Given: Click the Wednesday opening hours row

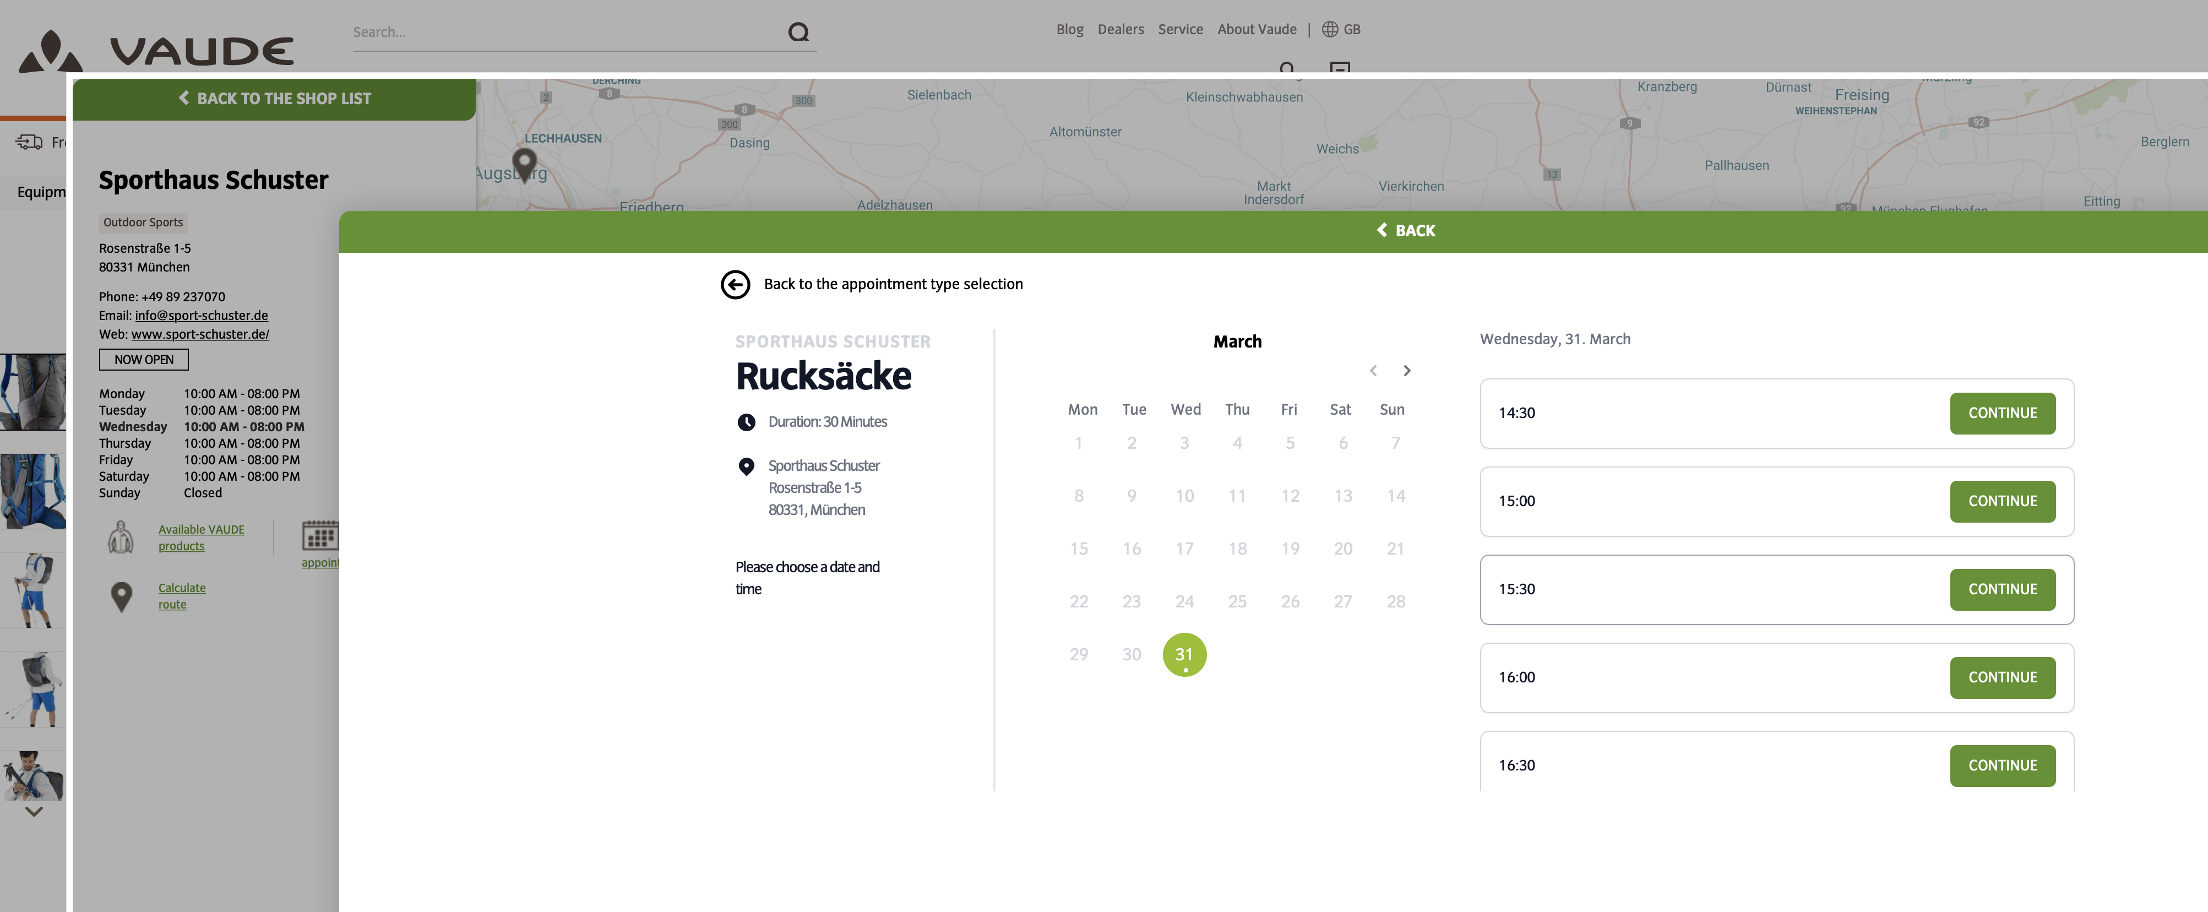Looking at the screenshot, I should pyautogui.click(x=202, y=427).
